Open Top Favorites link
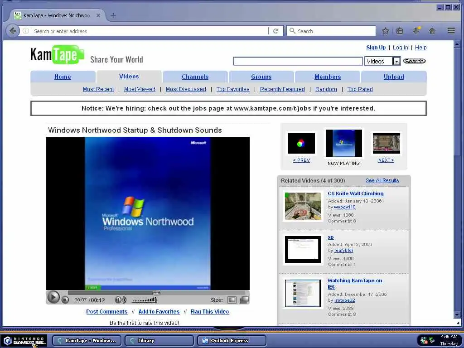Image resolution: width=464 pixels, height=348 pixels. click(233, 89)
